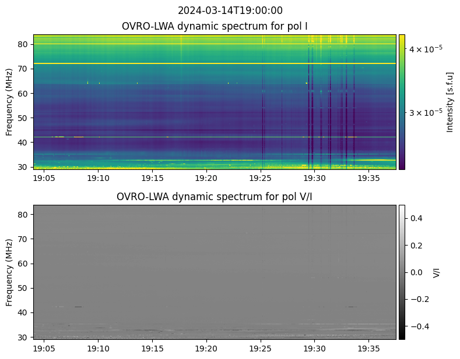Image resolution: width=460 pixels, height=359 pixels.
Task: Click the 42 MHz horizontal line in the pol I plot
Action: coord(215,137)
